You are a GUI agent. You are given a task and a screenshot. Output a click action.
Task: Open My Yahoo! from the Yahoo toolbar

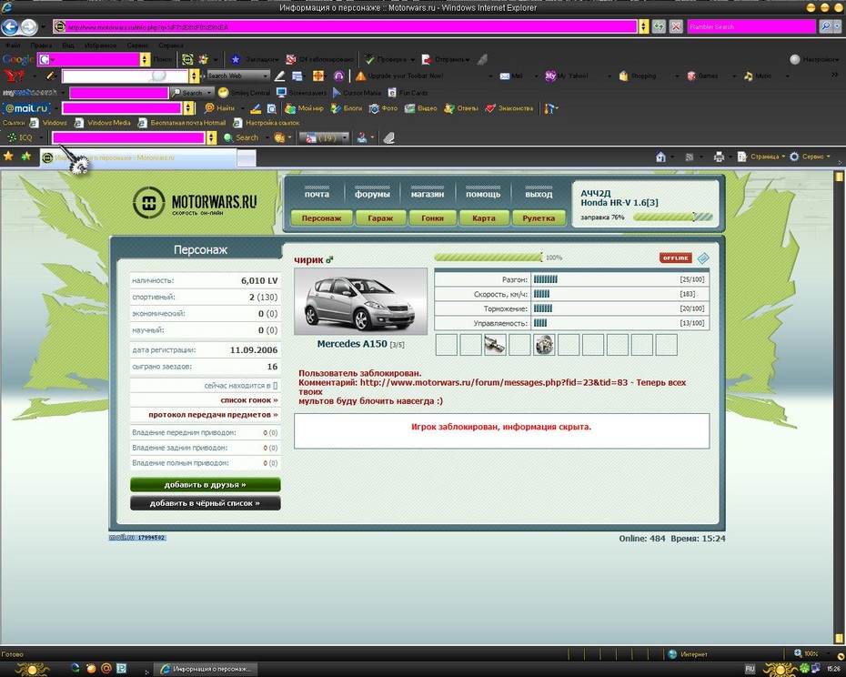[x=566, y=76]
